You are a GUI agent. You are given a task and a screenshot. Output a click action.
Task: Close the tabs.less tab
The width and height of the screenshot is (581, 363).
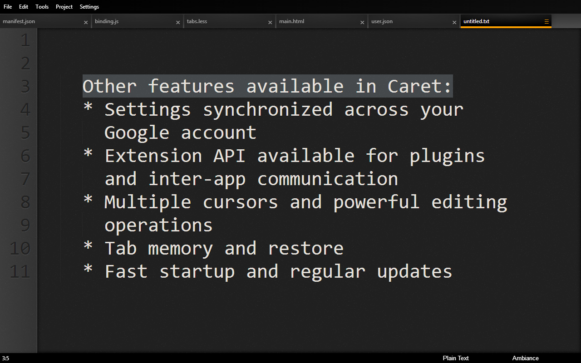tap(270, 22)
